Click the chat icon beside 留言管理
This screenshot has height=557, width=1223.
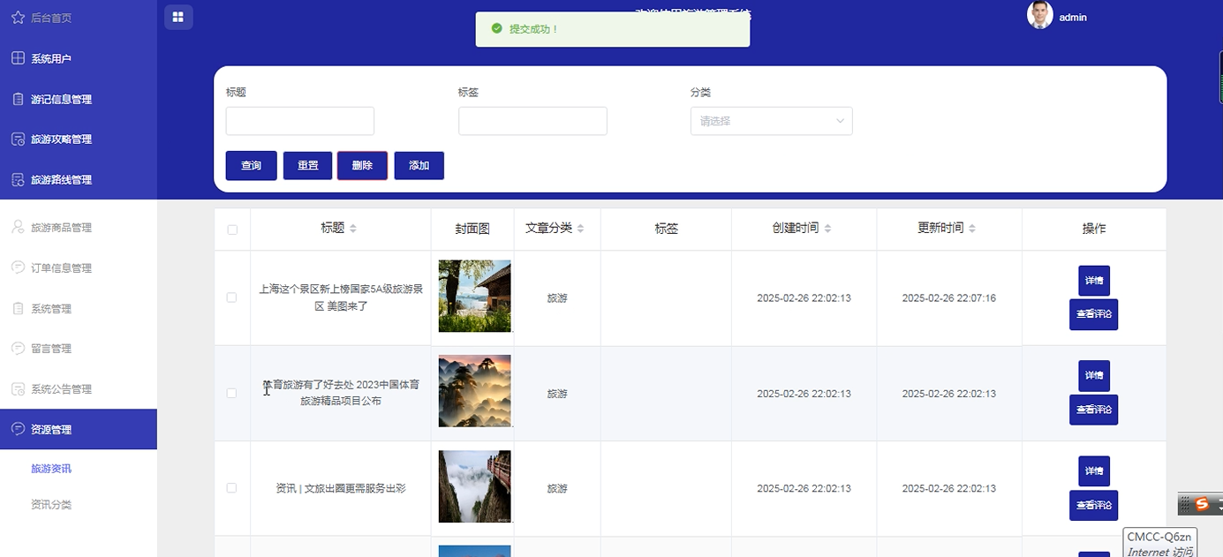point(18,349)
